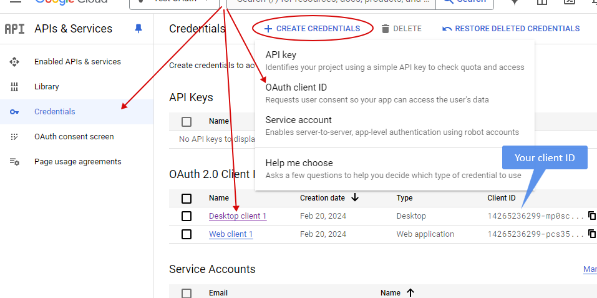
Task: Unpin APIs & Services with the pin icon
Action: point(138,29)
